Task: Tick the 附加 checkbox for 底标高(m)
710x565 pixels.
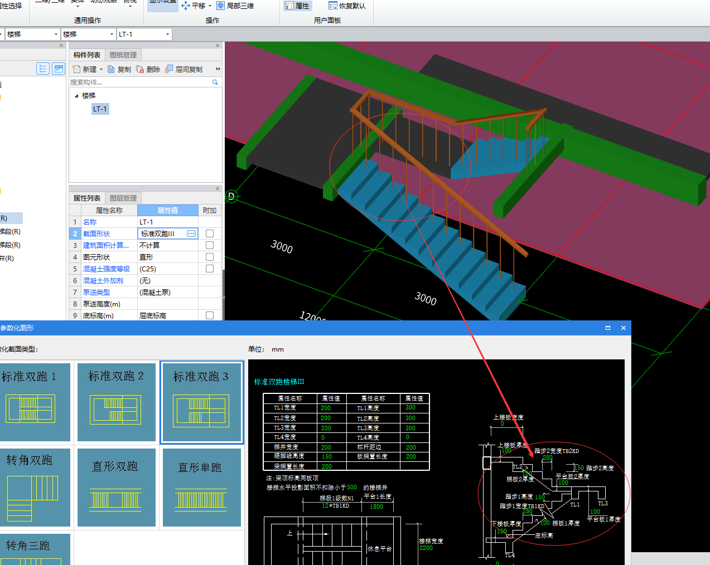Action: click(x=210, y=315)
